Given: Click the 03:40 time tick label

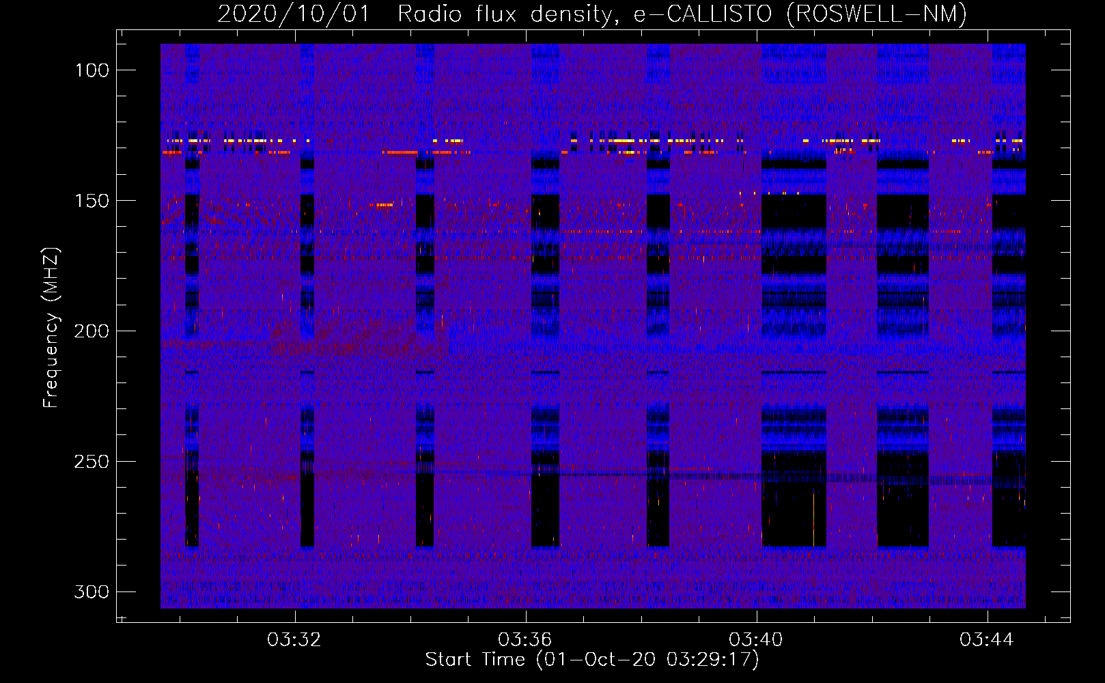Looking at the screenshot, I should [x=756, y=640].
